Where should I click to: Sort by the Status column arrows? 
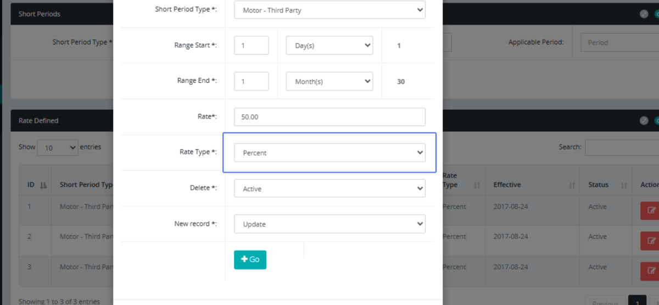(x=623, y=185)
